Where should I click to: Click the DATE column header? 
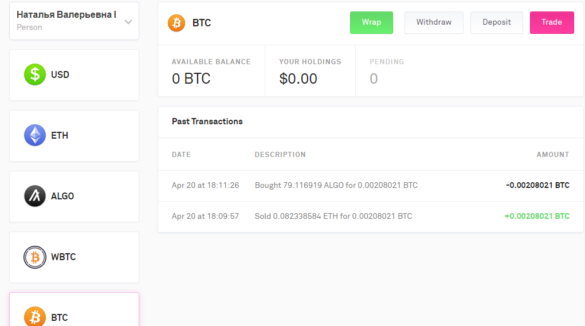point(181,155)
